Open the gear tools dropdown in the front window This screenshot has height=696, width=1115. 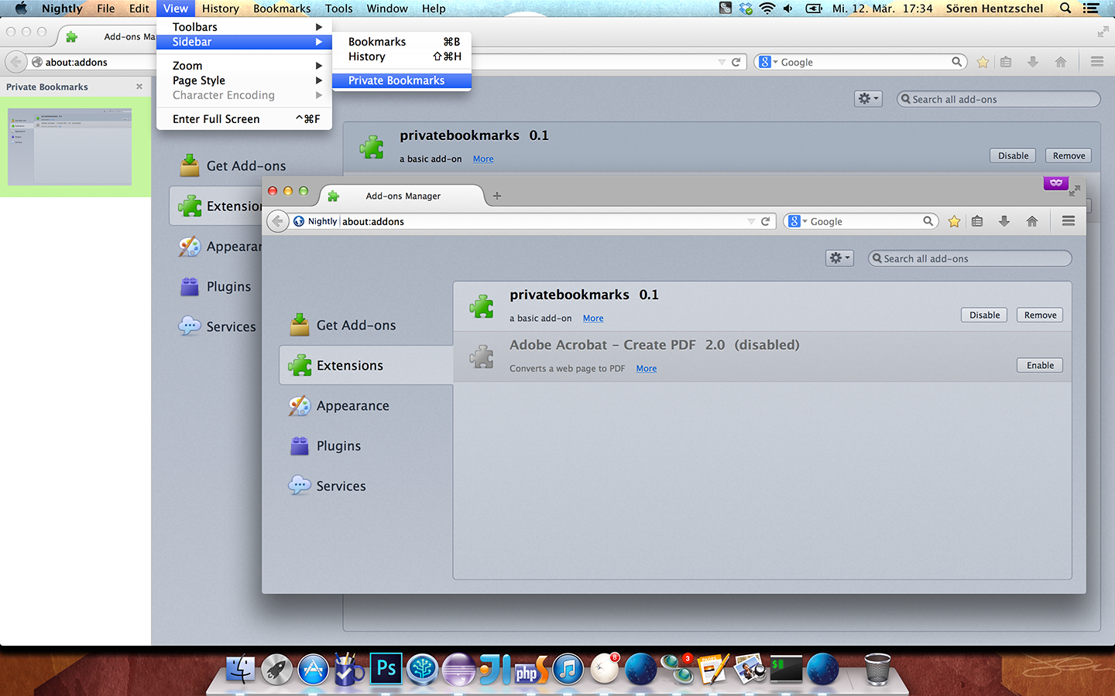tap(839, 258)
